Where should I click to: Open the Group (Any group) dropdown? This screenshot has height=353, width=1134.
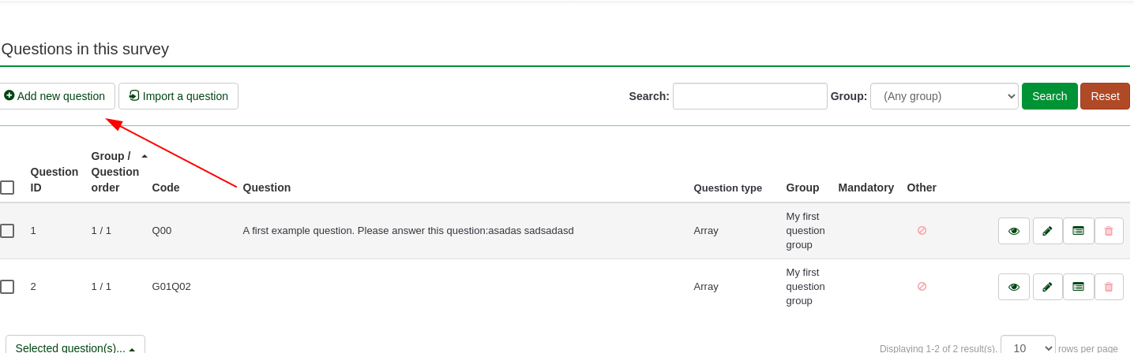tap(944, 96)
